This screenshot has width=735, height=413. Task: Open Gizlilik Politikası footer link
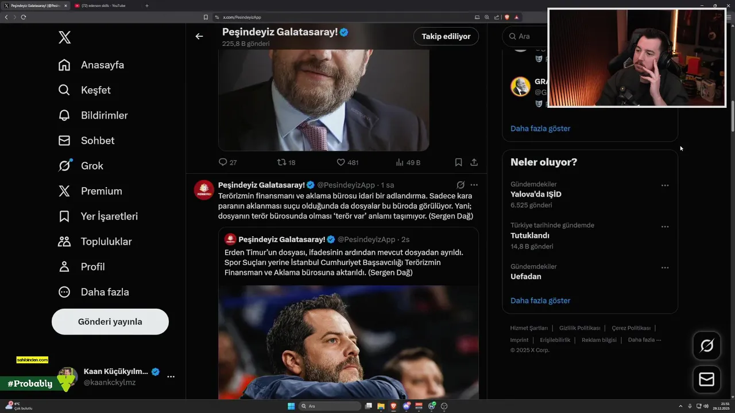[x=579, y=328]
